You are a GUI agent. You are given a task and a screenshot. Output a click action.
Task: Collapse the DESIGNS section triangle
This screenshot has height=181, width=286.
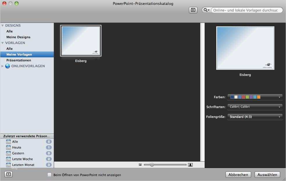point(3,25)
